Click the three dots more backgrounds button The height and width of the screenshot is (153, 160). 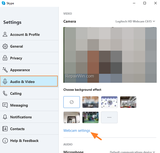[109, 117]
